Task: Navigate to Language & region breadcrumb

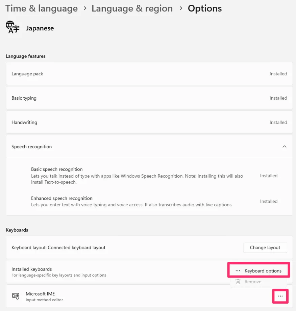Action: (x=132, y=8)
